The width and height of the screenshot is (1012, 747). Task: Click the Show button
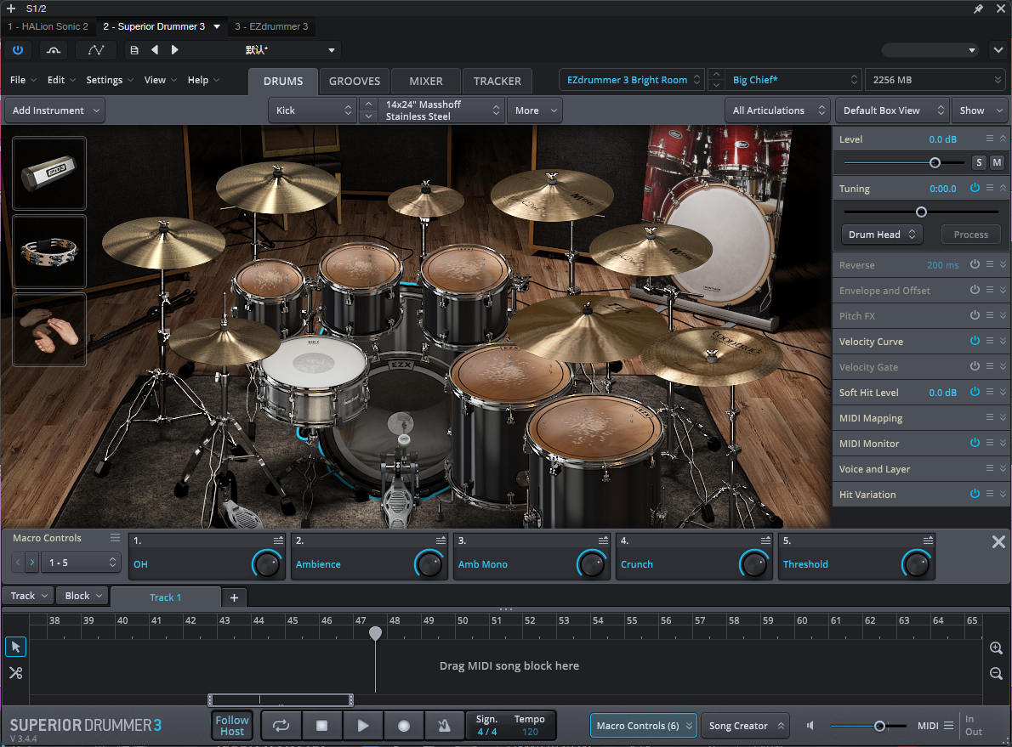tap(979, 110)
